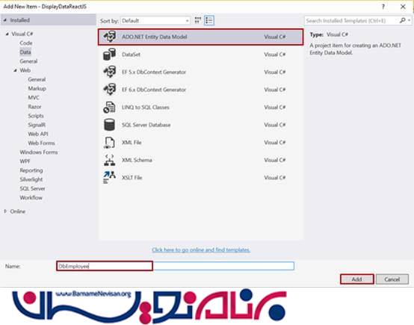414x325 pixels.
Task: Select the Scripts category
Action: tap(36, 116)
